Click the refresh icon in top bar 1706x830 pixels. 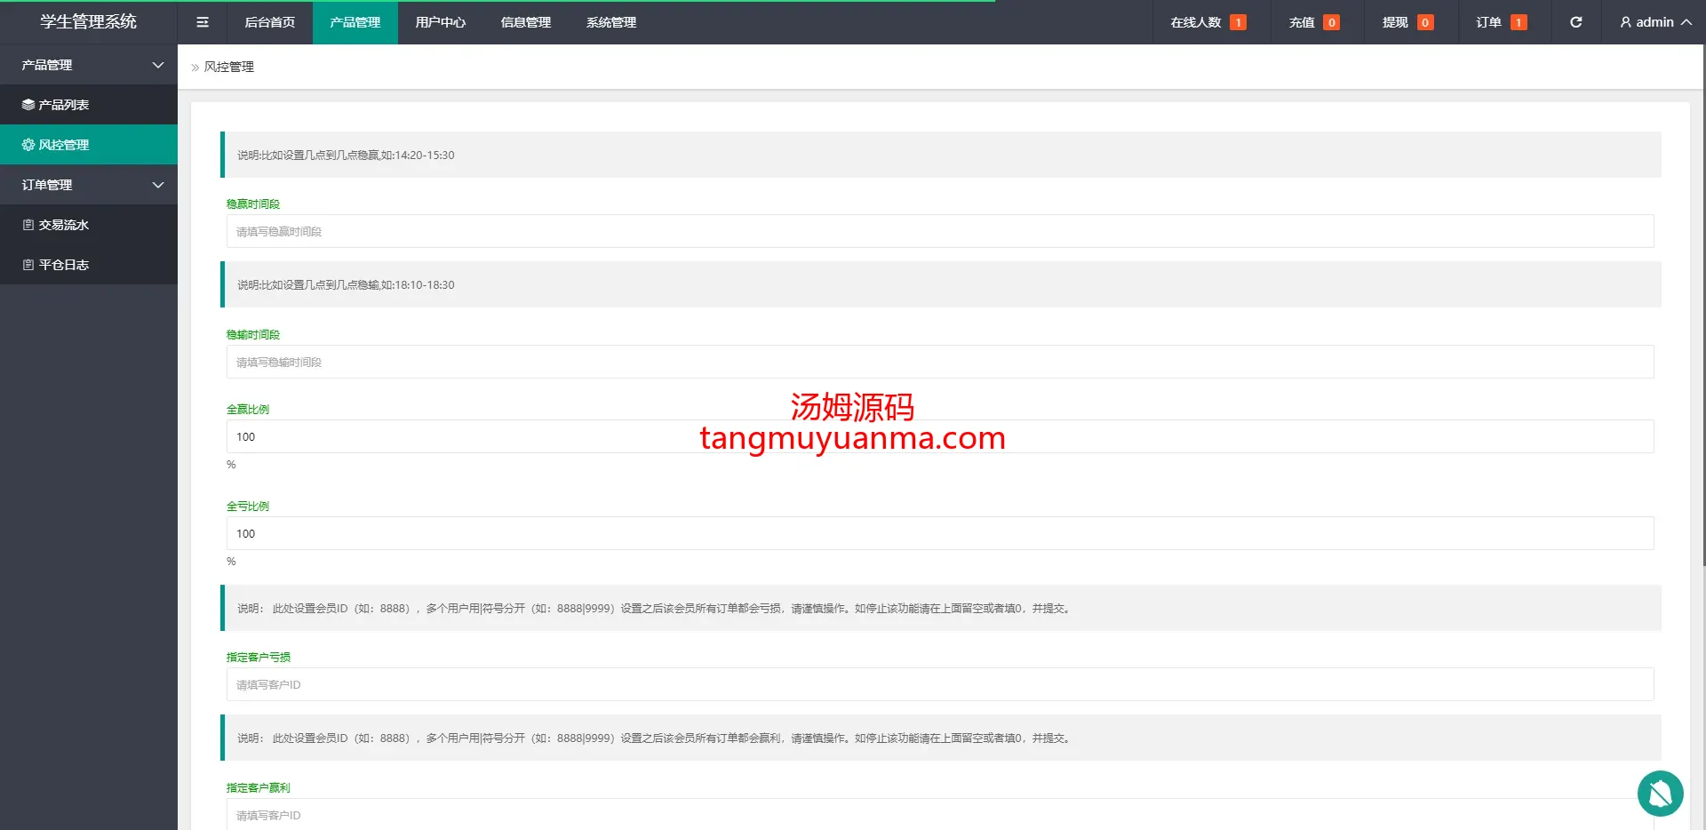point(1575,22)
